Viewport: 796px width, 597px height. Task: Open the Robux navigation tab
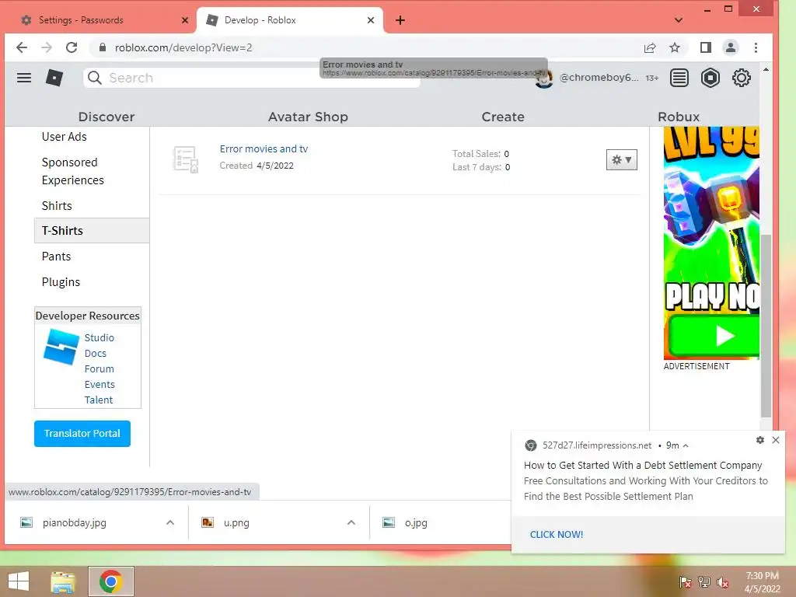(678, 117)
